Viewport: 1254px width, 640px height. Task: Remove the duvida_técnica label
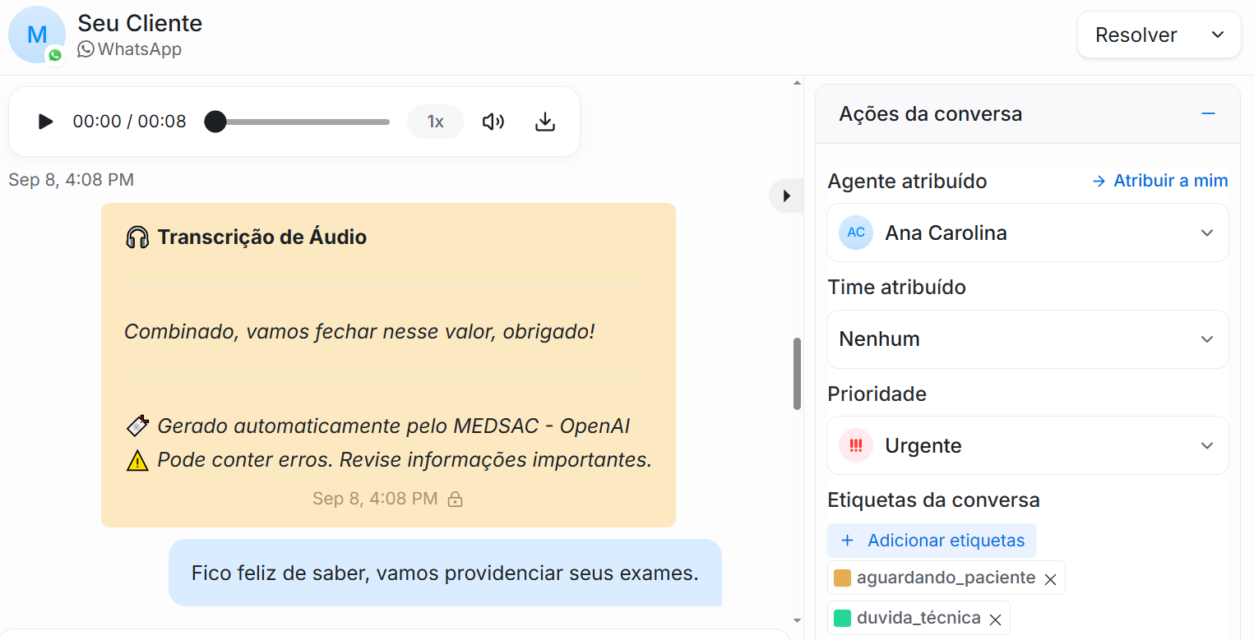(x=995, y=618)
